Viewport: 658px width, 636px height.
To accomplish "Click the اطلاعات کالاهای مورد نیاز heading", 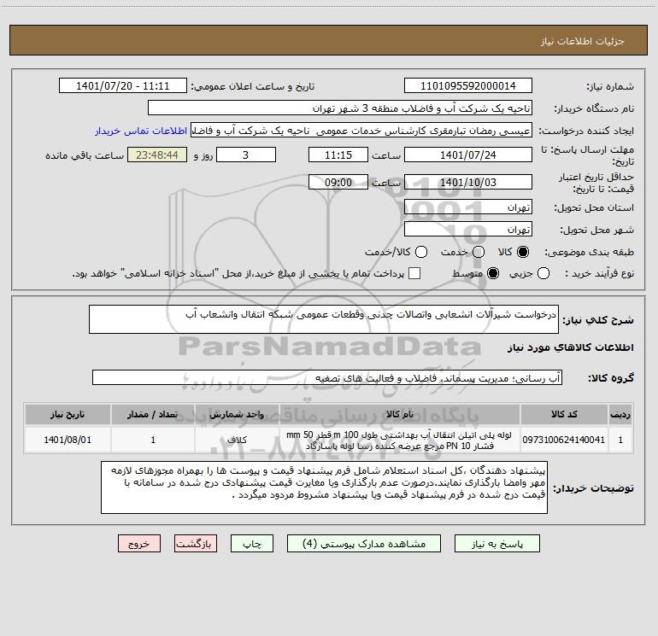I will [571, 347].
